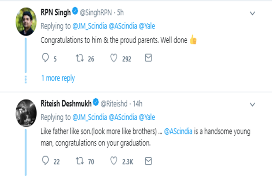Send RPN Singh's tweet via direct message
The height and width of the screenshot is (176, 272).
(x=148, y=58)
